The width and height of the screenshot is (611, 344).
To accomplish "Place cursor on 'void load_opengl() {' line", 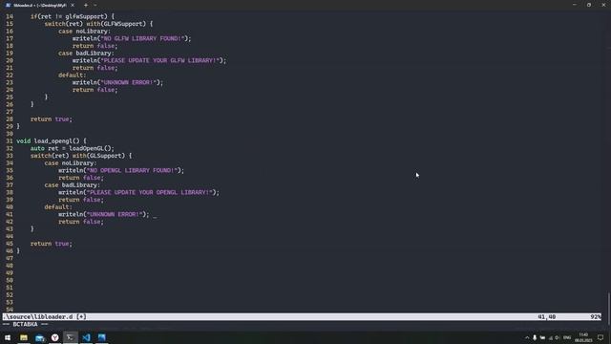I will (52, 141).
